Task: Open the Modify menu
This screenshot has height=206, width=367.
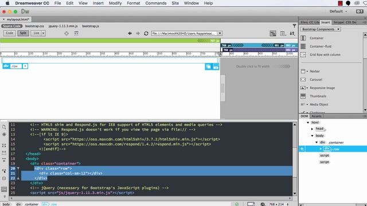Action: click(115, 3)
